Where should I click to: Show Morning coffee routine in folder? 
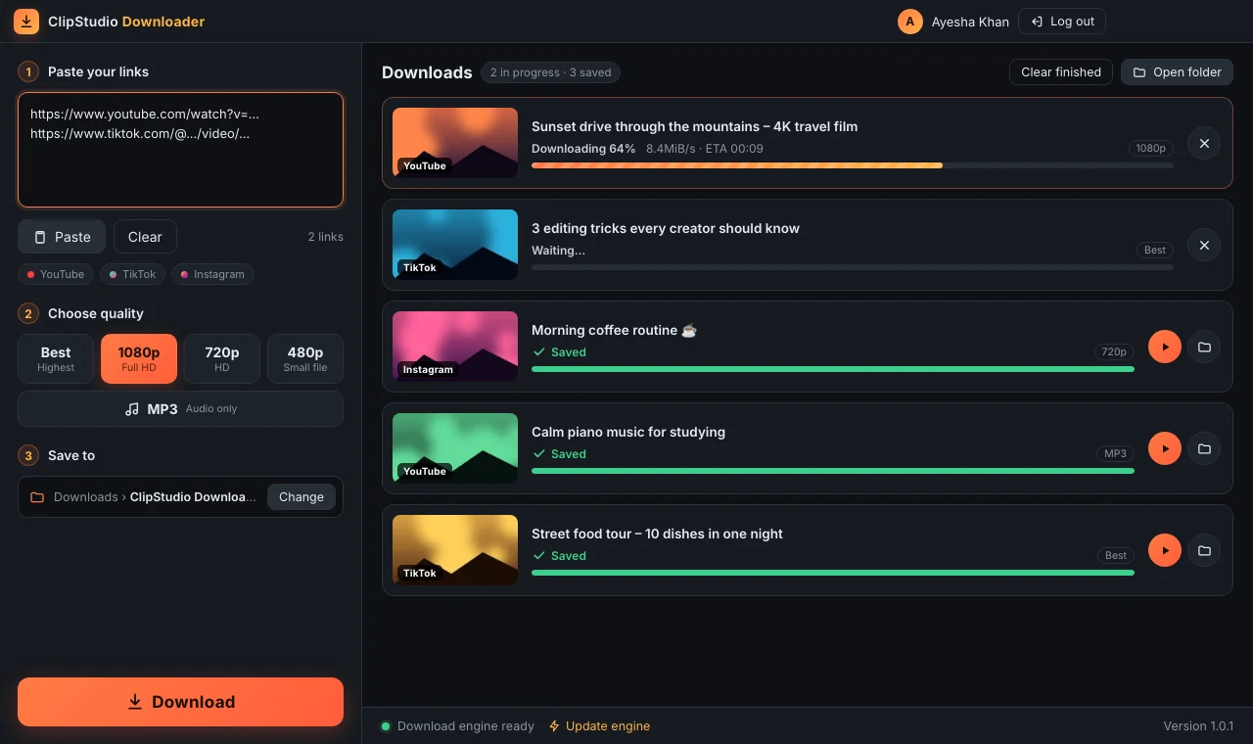pos(1204,347)
